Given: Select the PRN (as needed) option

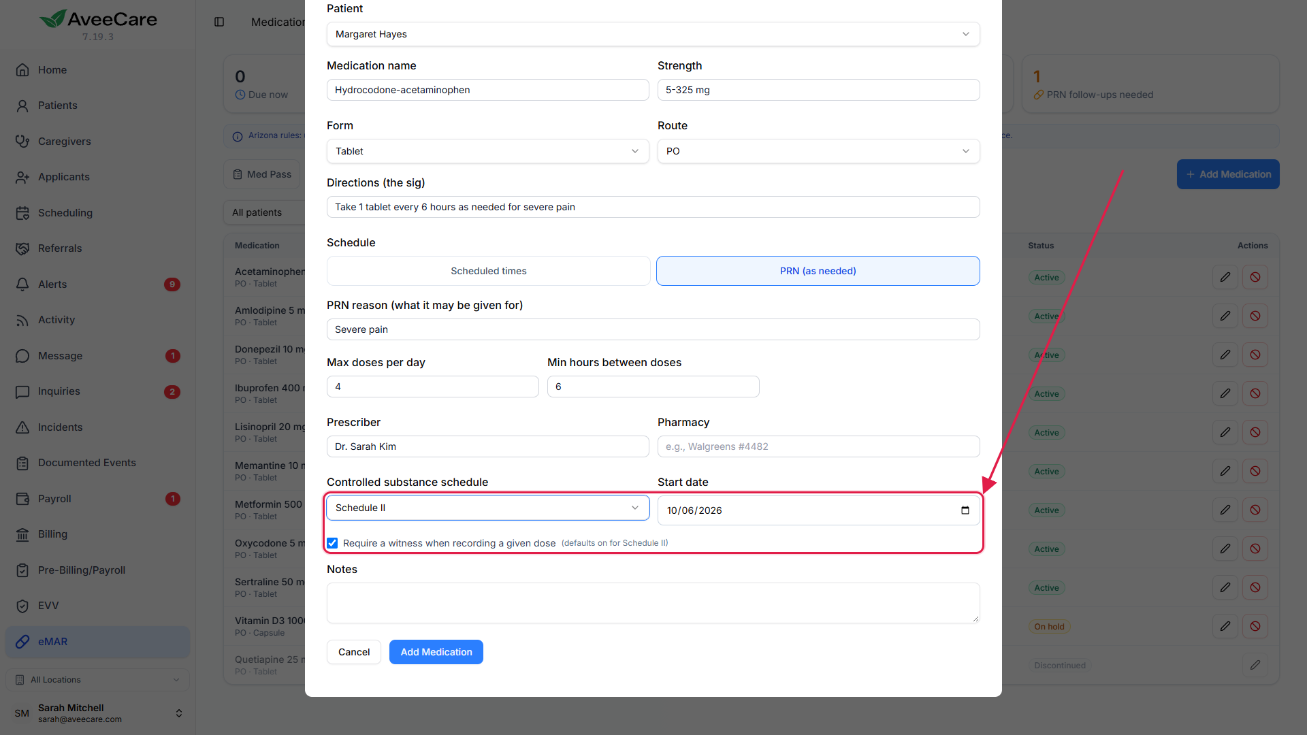Looking at the screenshot, I should (x=818, y=271).
